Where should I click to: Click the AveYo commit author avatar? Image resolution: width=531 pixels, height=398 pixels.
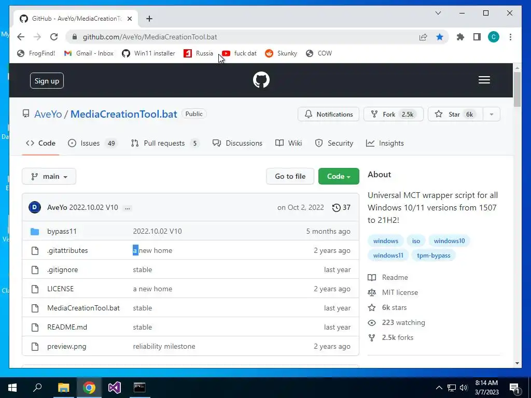click(x=35, y=207)
